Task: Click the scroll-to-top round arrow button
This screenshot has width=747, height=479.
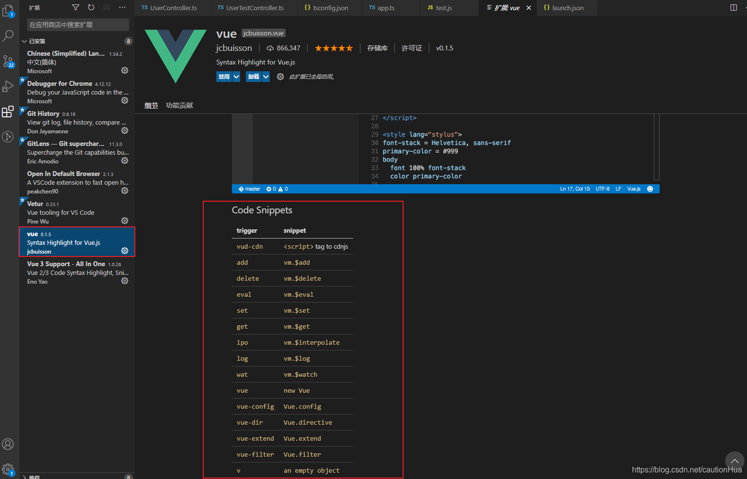Action: point(734,461)
